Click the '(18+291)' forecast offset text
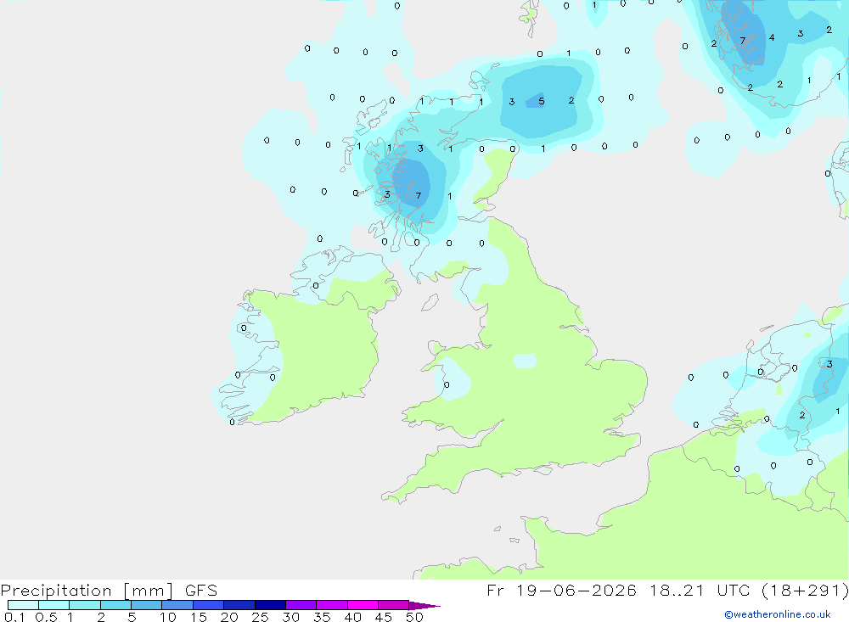This screenshot has height=622, width=849. click(805, 590)
